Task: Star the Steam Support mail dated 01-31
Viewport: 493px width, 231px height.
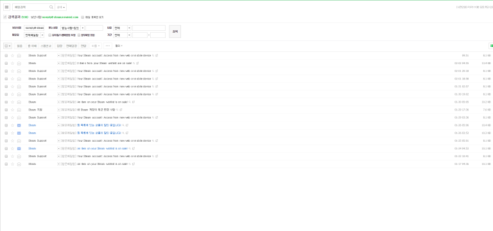Action: [x=13, y=87]
